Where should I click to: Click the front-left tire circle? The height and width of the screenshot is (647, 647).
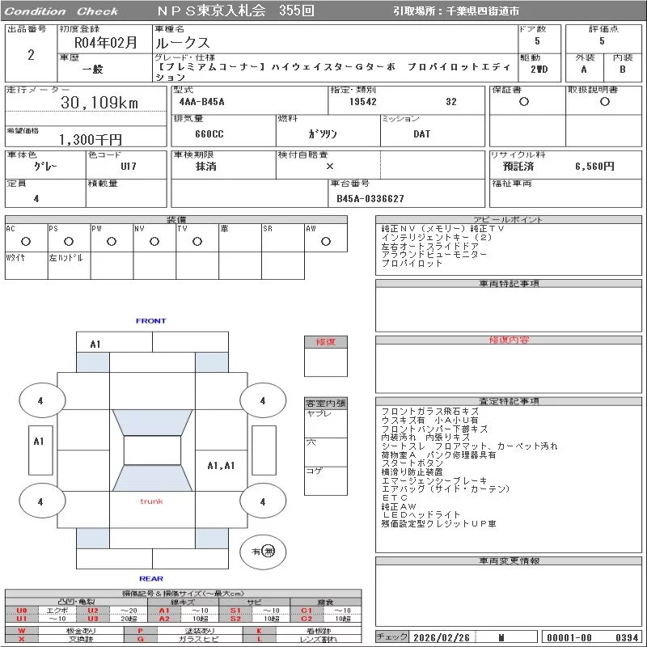[40, 400]
